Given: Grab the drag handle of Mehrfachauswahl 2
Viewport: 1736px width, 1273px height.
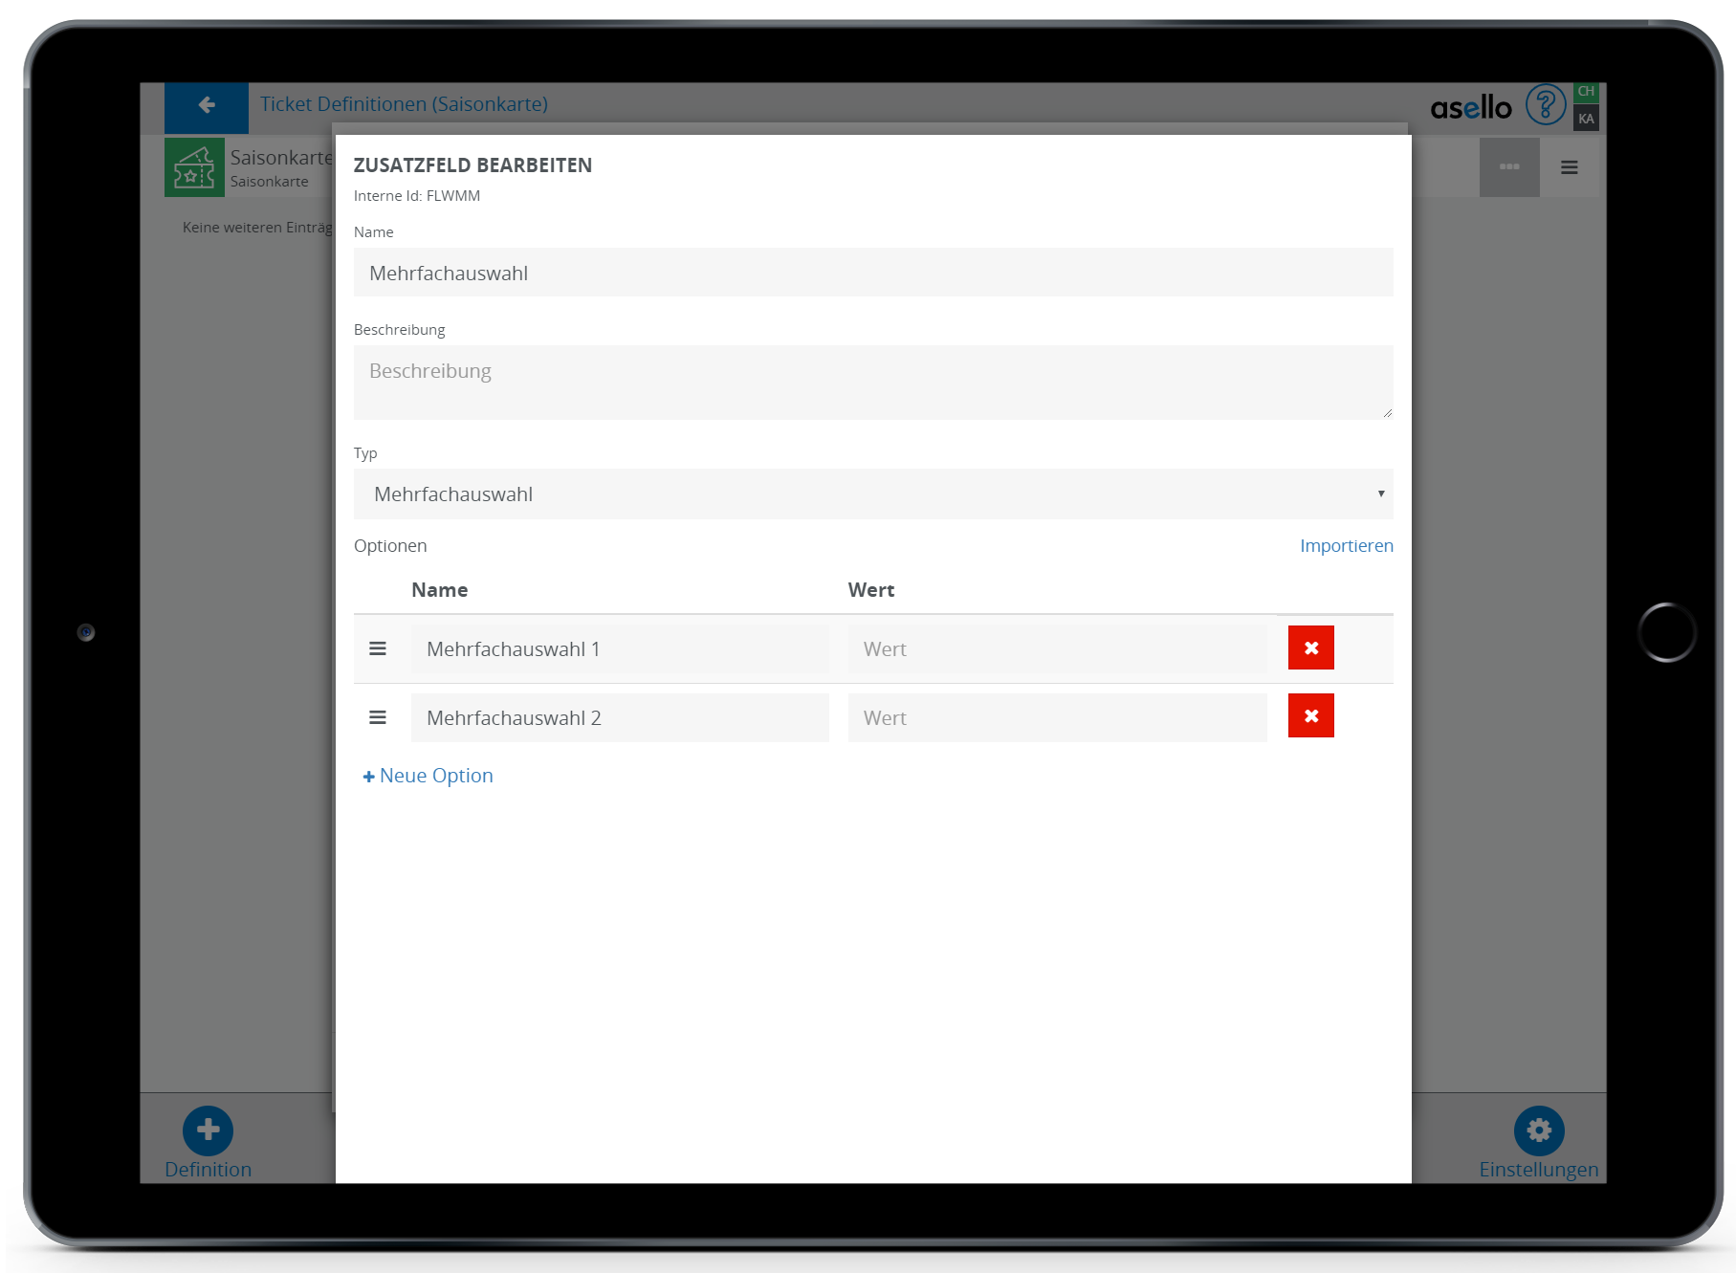Looking at the screenshot, I should click(x=378, y=717).
